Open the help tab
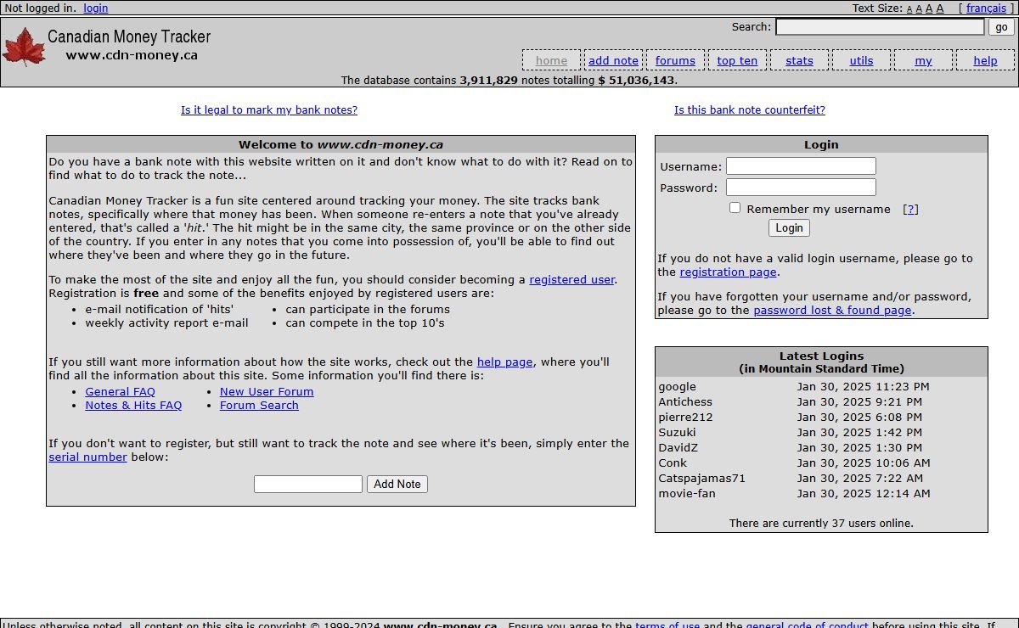 coord(985,60)
